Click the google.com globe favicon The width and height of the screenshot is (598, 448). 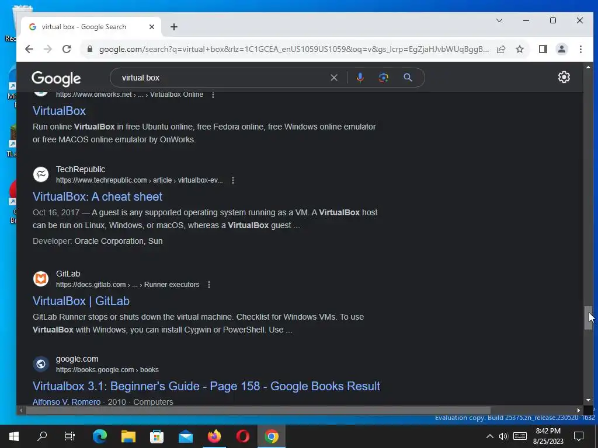tap(41, 364)
